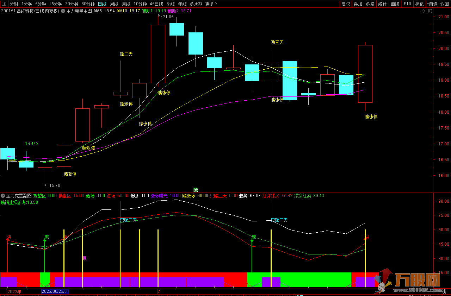Image resolution: width=451 pixels, height=296 pixels.
Task: Click the first 只赌三天 sub-chart label
Action: pos(128,220)
